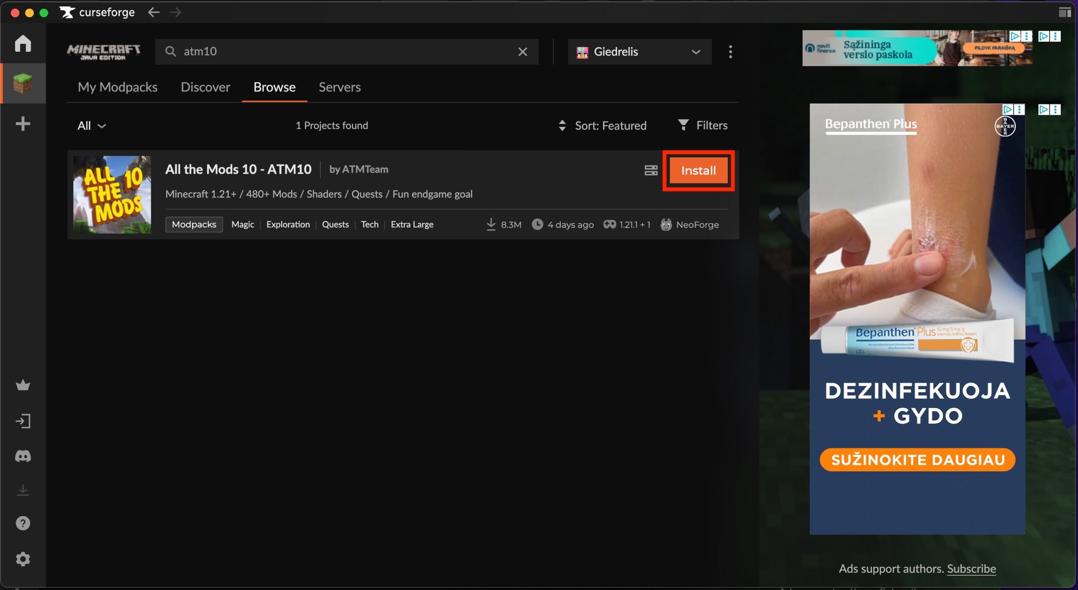The height and width of the screenshot is (590, 1078).
Task: Switch to the Servers tab
Action: click(340, 87)
